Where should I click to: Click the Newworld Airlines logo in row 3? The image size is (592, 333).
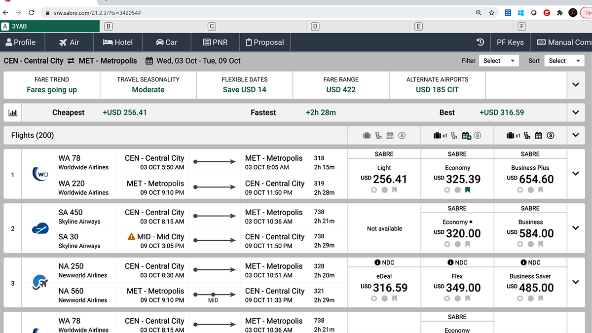click(x=40, y=283)
